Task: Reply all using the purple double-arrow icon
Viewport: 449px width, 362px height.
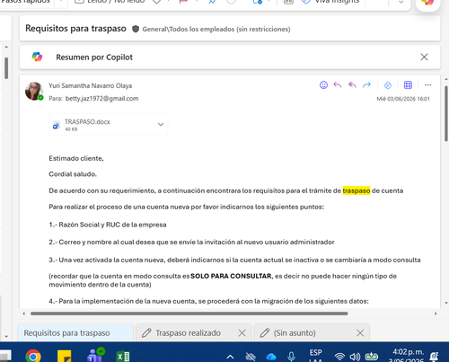Action: coord(352,85)
